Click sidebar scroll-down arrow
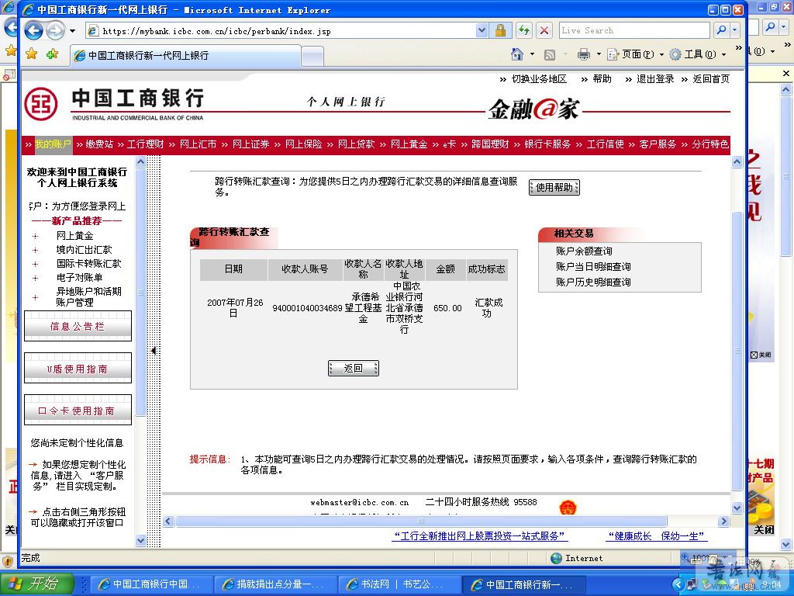The height and width of the screenshot is (596, 794). click(141, 541)
